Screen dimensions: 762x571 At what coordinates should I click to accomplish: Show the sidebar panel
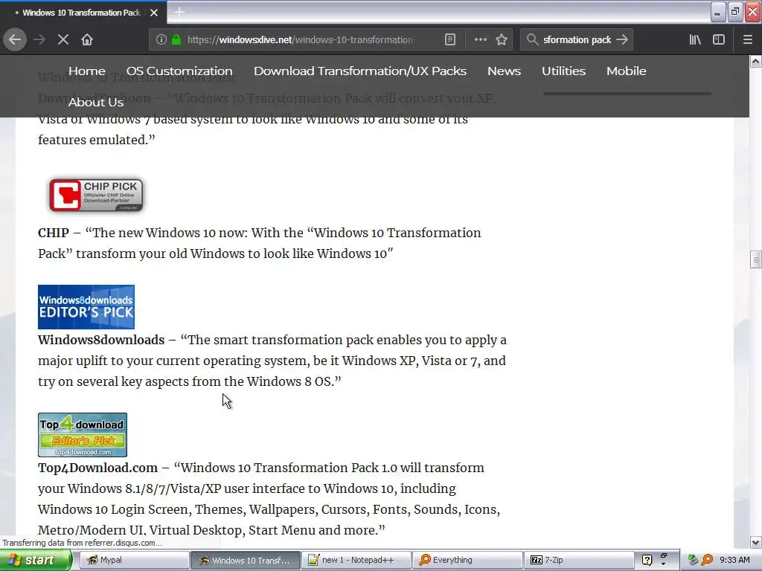(x=719, y=39)
